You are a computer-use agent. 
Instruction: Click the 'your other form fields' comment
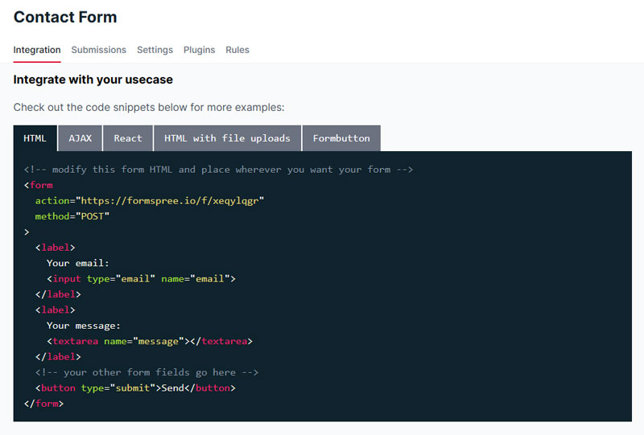pyautogui.click(x=147, y=372)
